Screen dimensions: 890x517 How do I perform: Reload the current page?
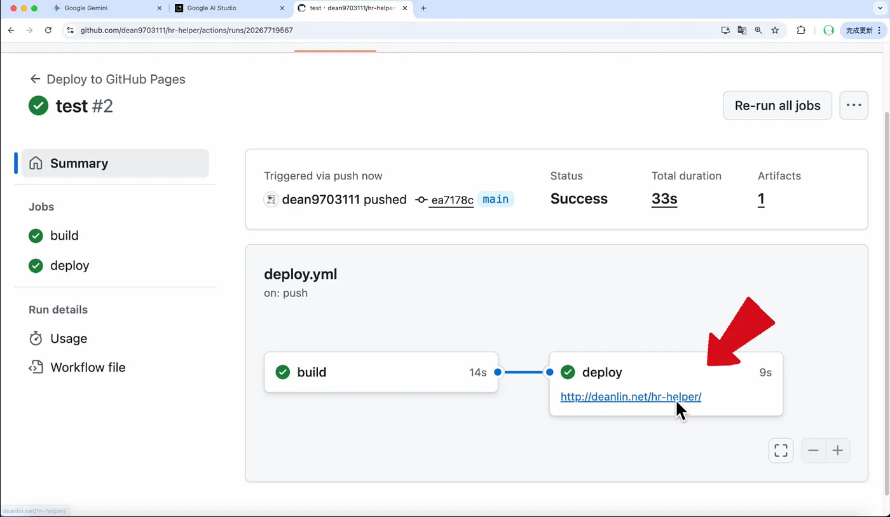tap(48, 30)
